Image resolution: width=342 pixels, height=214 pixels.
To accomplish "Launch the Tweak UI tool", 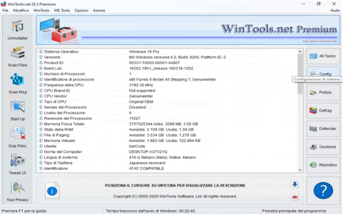I will point(18,164).
